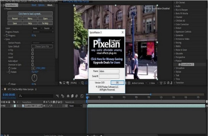Enable the H Flip checkbox
Screen dimensions: 208x136
33,50
